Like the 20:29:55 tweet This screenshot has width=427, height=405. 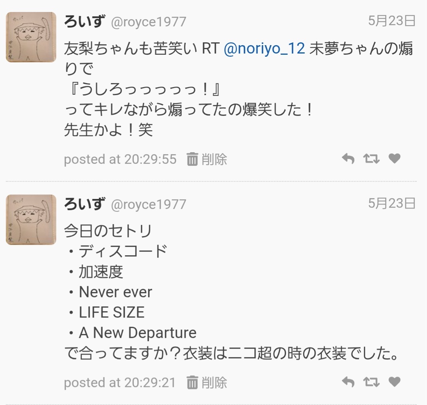[x=394, y=159]
